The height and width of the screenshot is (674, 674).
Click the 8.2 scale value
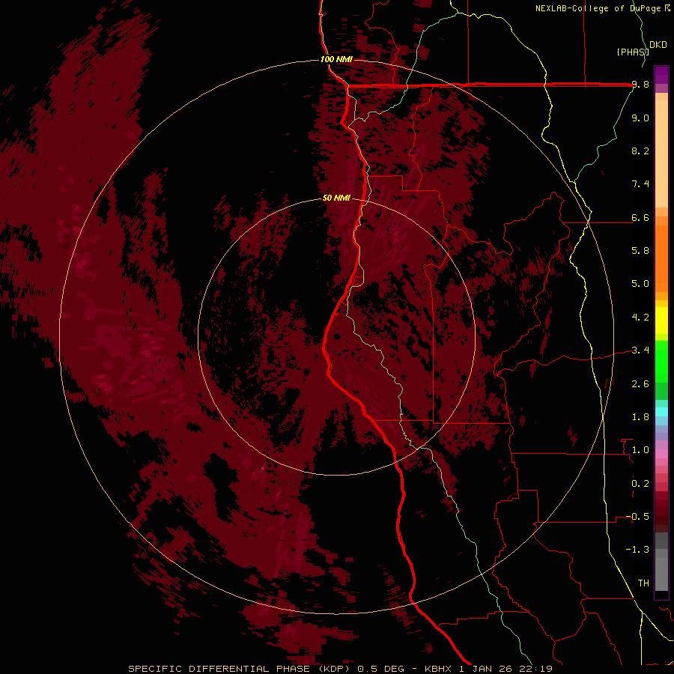[640, 151]
